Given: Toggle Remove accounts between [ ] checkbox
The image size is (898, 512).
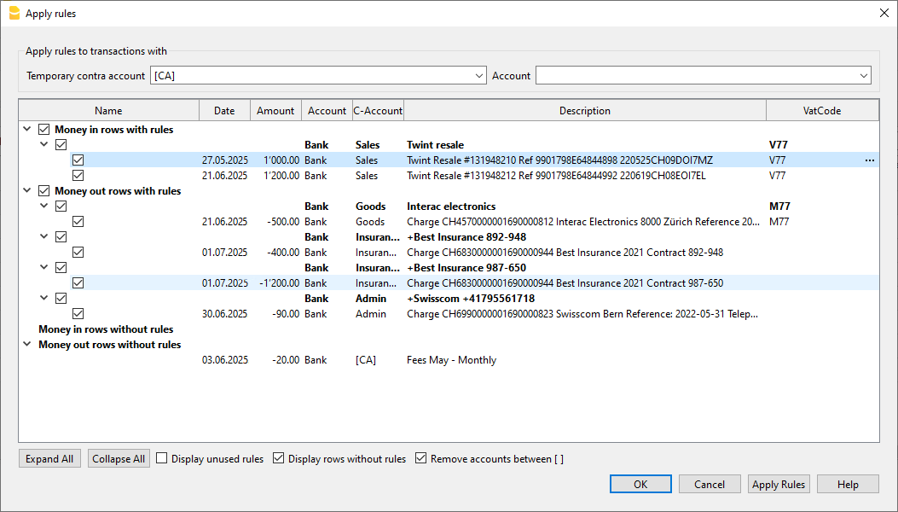Looking at the screenshot, I should (x=421, y=459).
